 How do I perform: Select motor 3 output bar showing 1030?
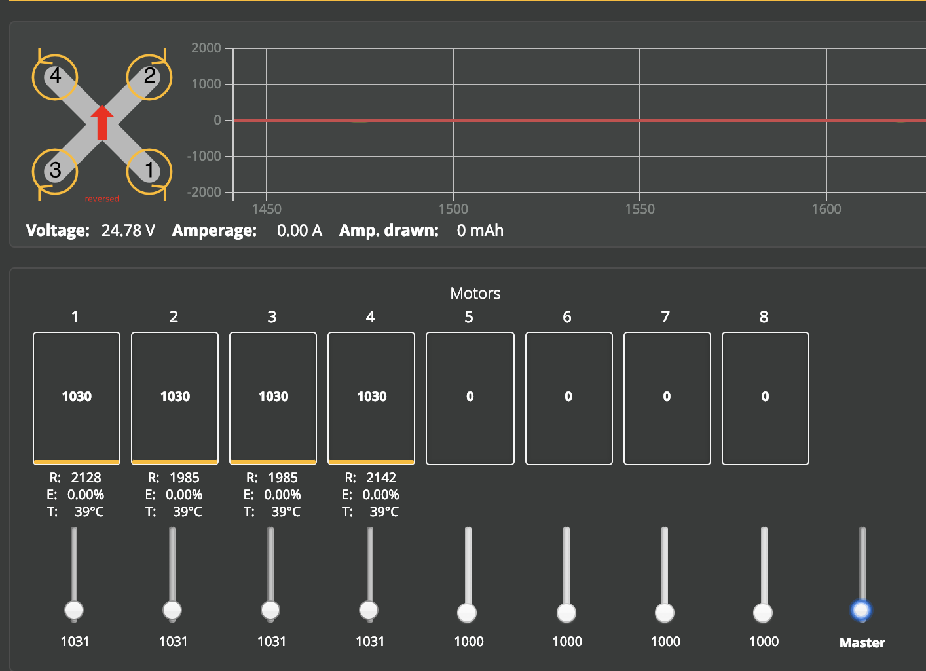click(x=273, y=398)
